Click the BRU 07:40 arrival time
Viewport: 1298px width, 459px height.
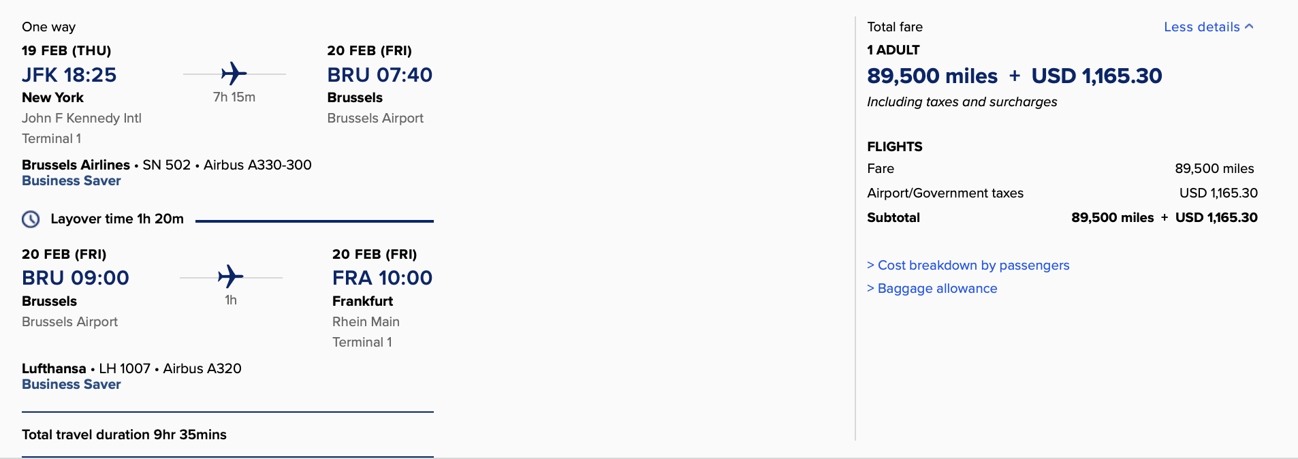coord(379,75)
